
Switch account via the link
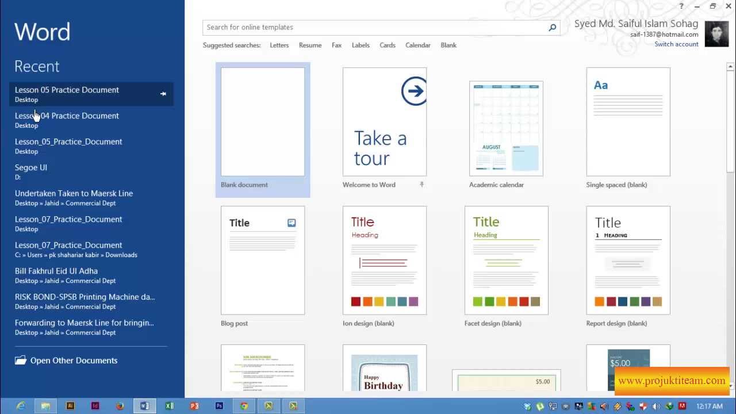(676, 44)
